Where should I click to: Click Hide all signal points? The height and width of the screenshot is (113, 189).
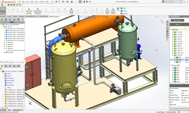pos(107,11)
